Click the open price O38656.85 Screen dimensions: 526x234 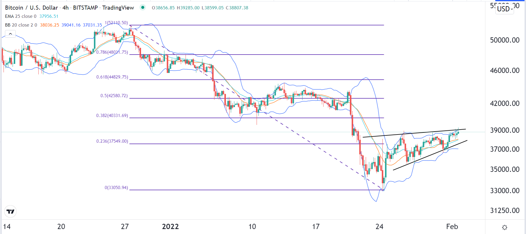[163, 8]
